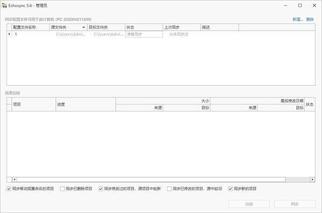The height and width of the screenshot is (213, 322).
Task: Click the 项目 column header in comparison table
Action: [34, 104]
